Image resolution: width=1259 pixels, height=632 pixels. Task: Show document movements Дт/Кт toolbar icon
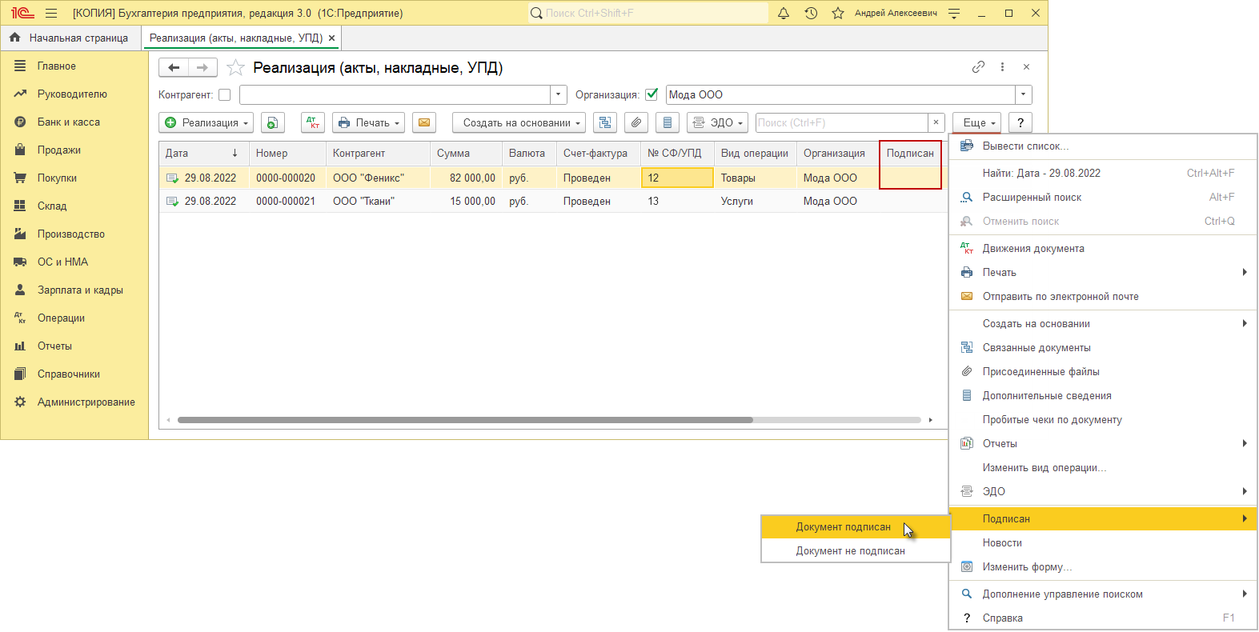[x=313, y=122]
